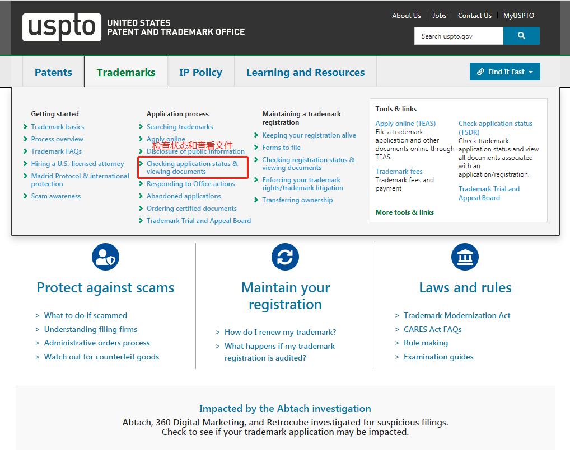Open the Patents menu tab

click(53, 72)
